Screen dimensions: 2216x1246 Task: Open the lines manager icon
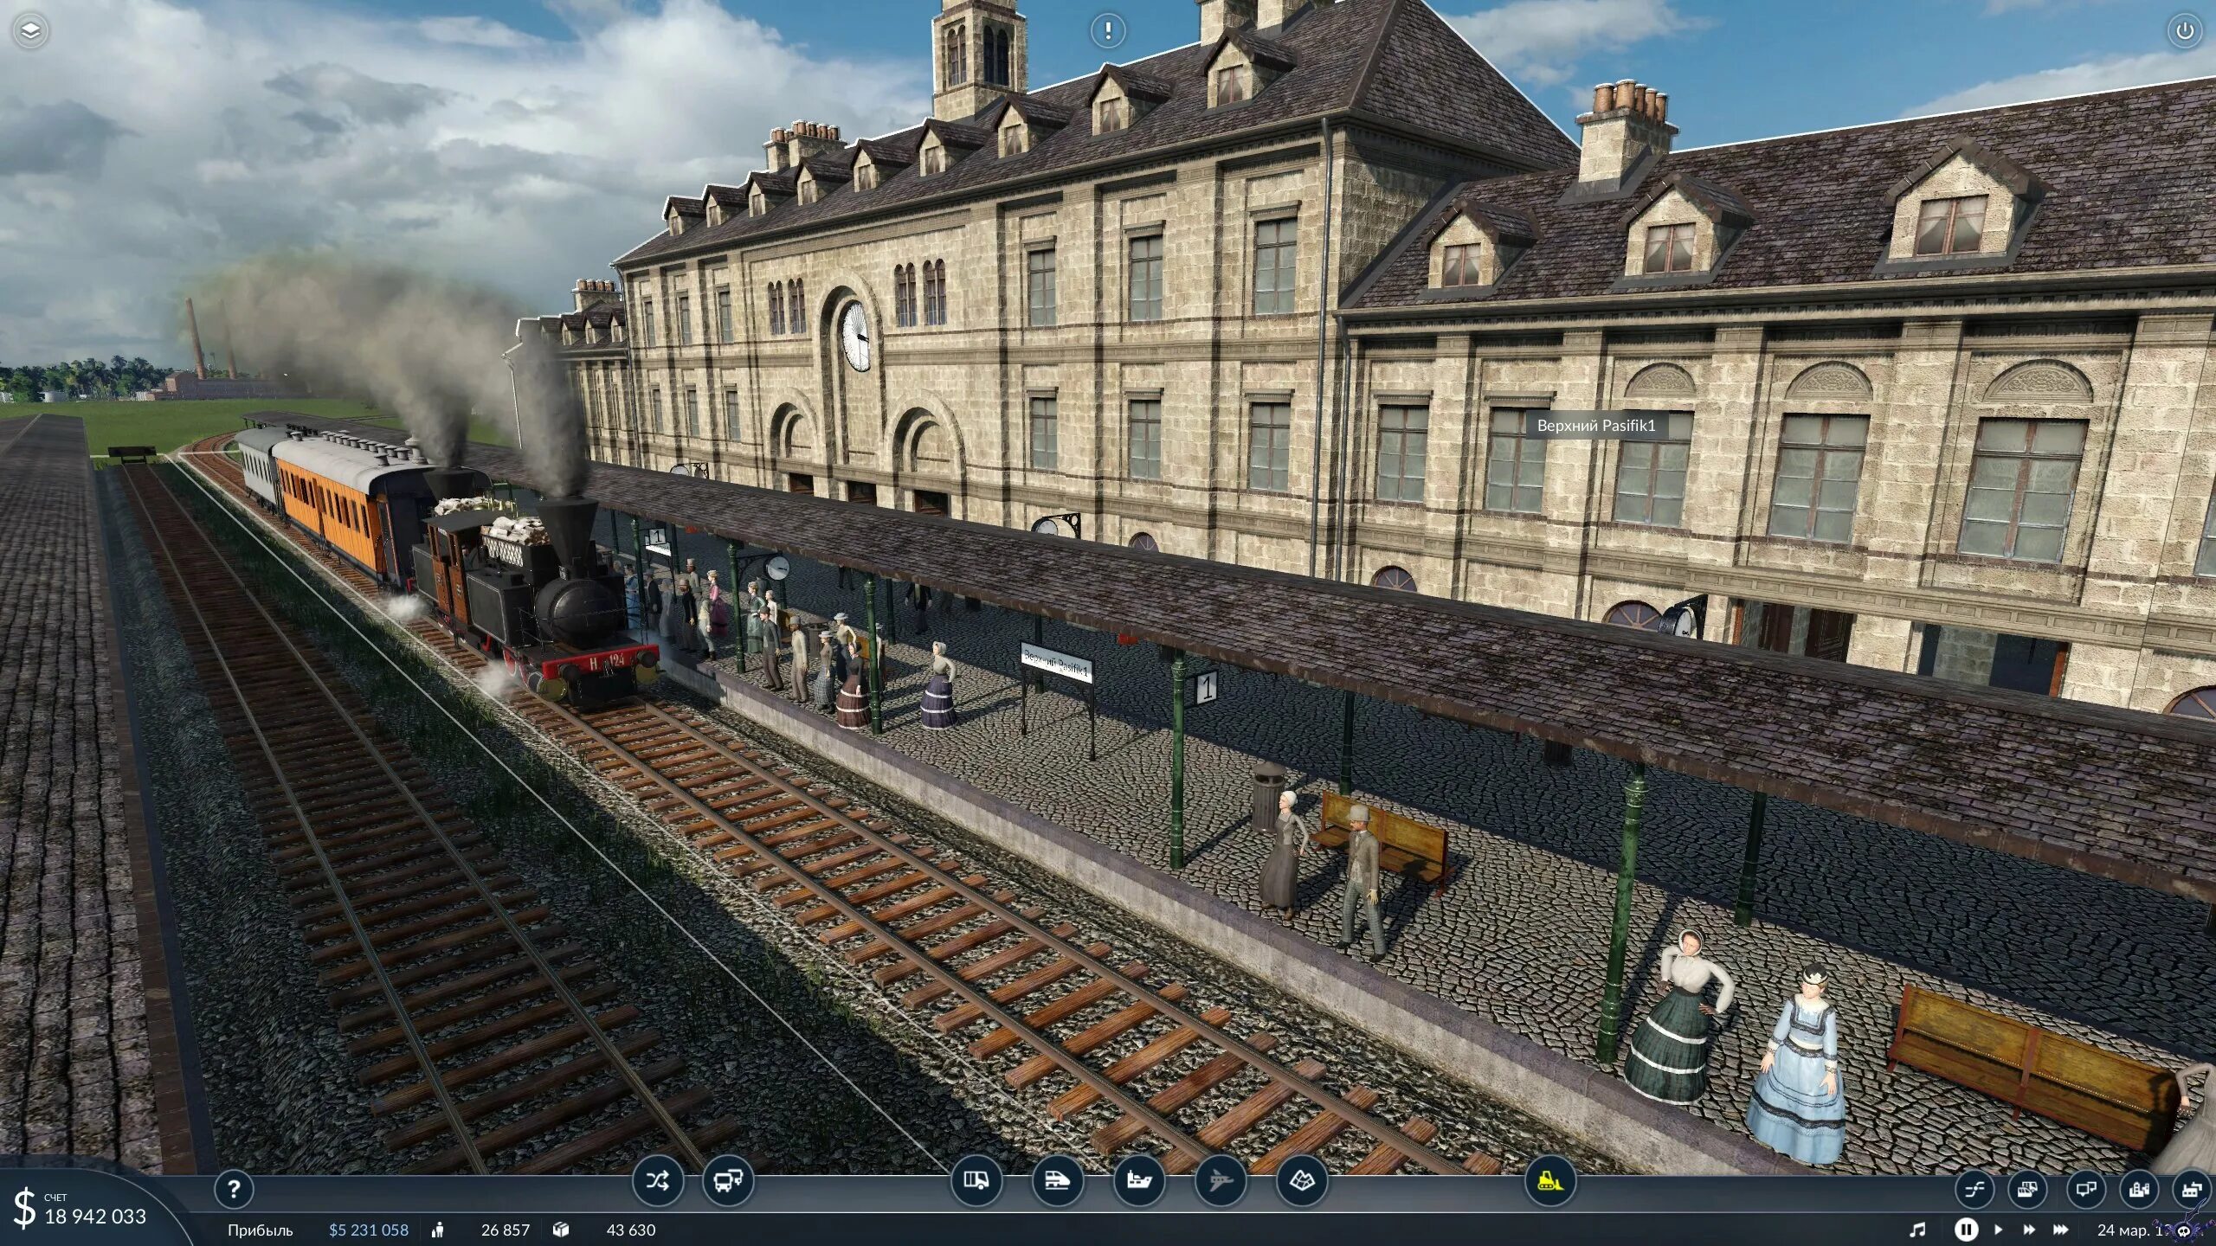click(x=1974, y=1190)
